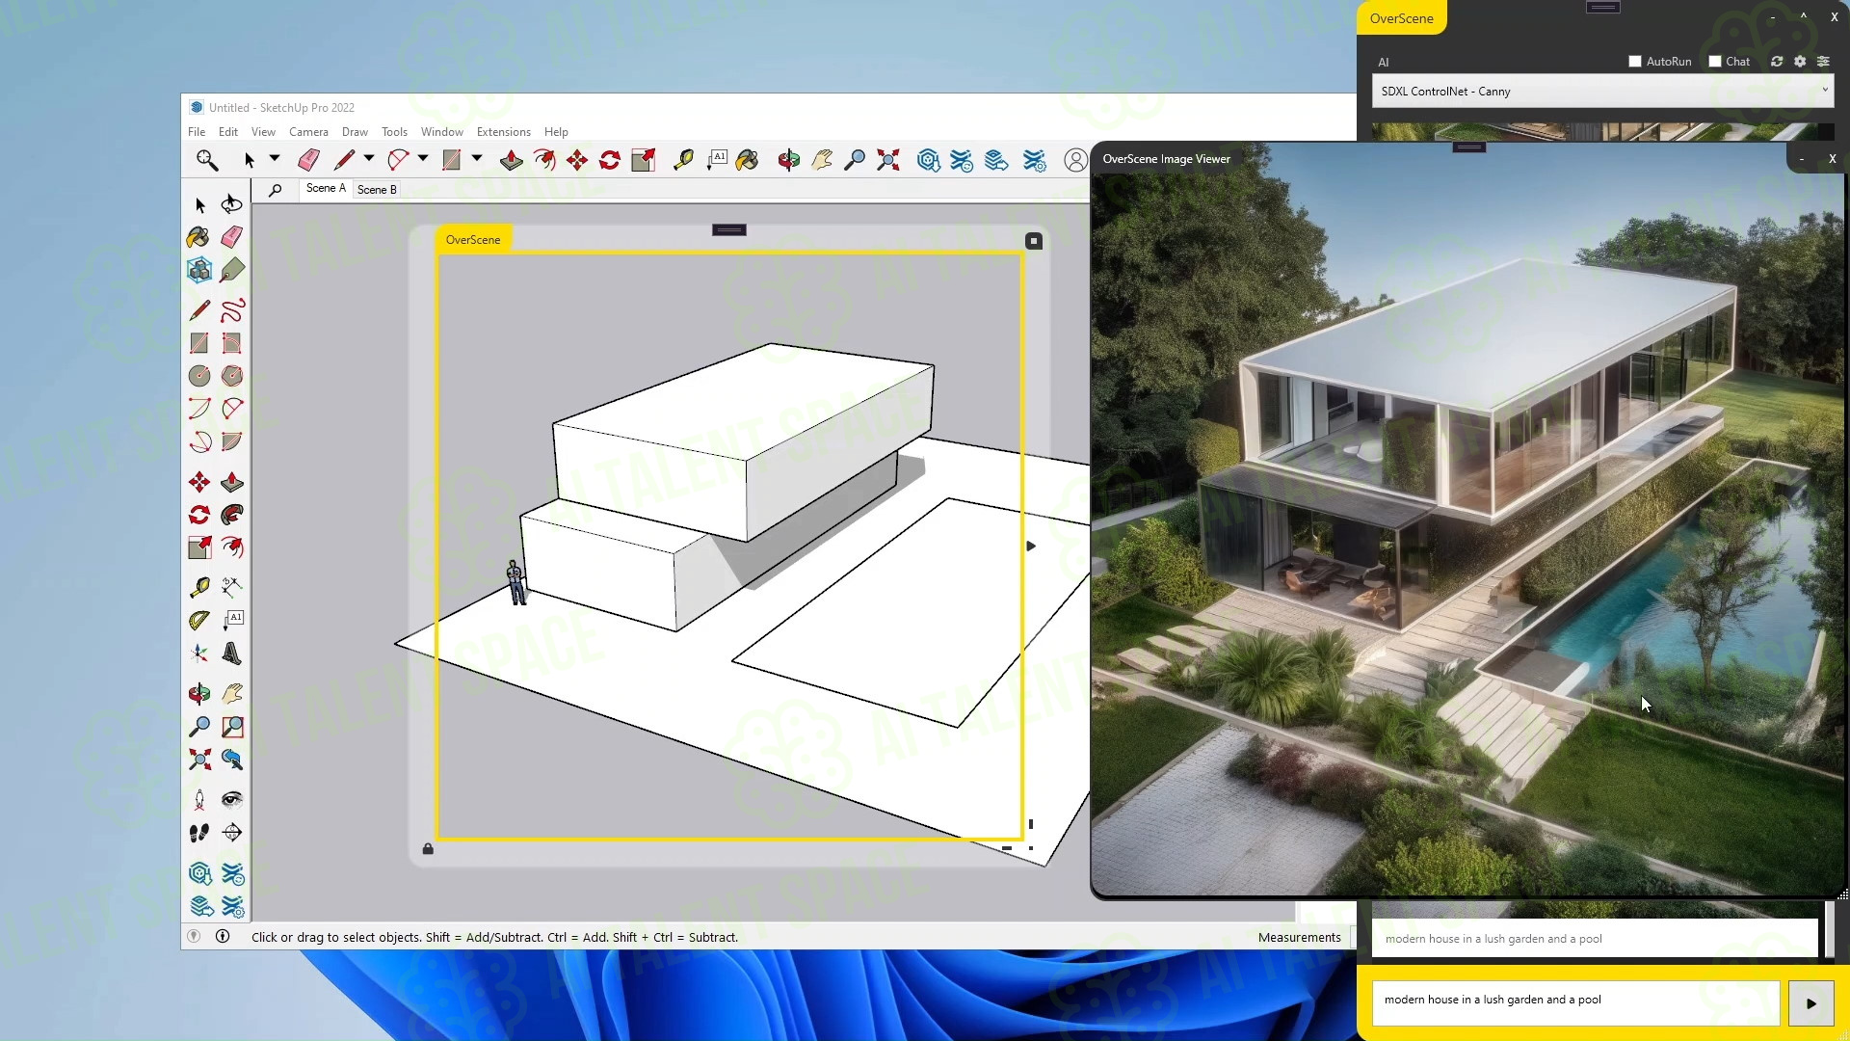The height and width of the screenshot is (1041, 1850).
Task: Run the prompt with the play button
Action: coord(1810,1003)
